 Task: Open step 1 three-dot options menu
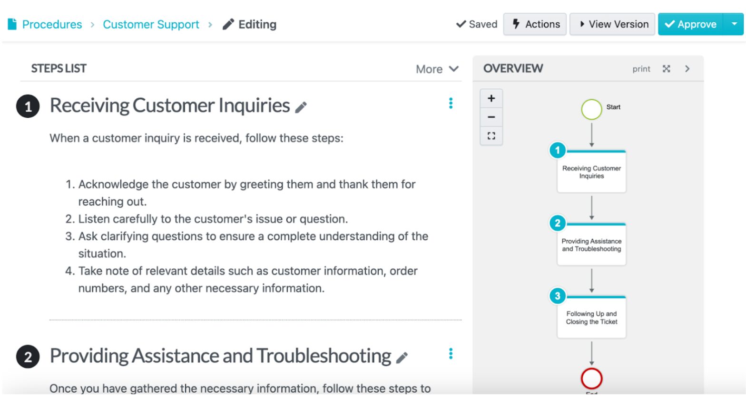[451, 103]
